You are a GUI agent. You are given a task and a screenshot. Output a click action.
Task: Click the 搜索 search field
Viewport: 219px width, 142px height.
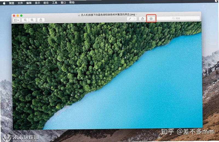[x=178, y=18]
